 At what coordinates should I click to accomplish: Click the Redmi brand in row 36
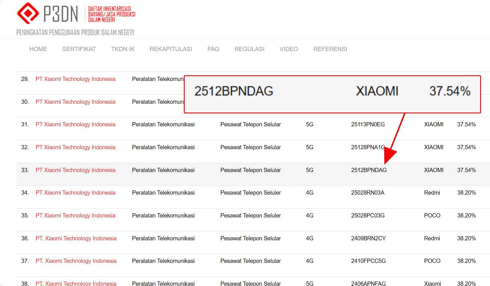tap(432, 238)
